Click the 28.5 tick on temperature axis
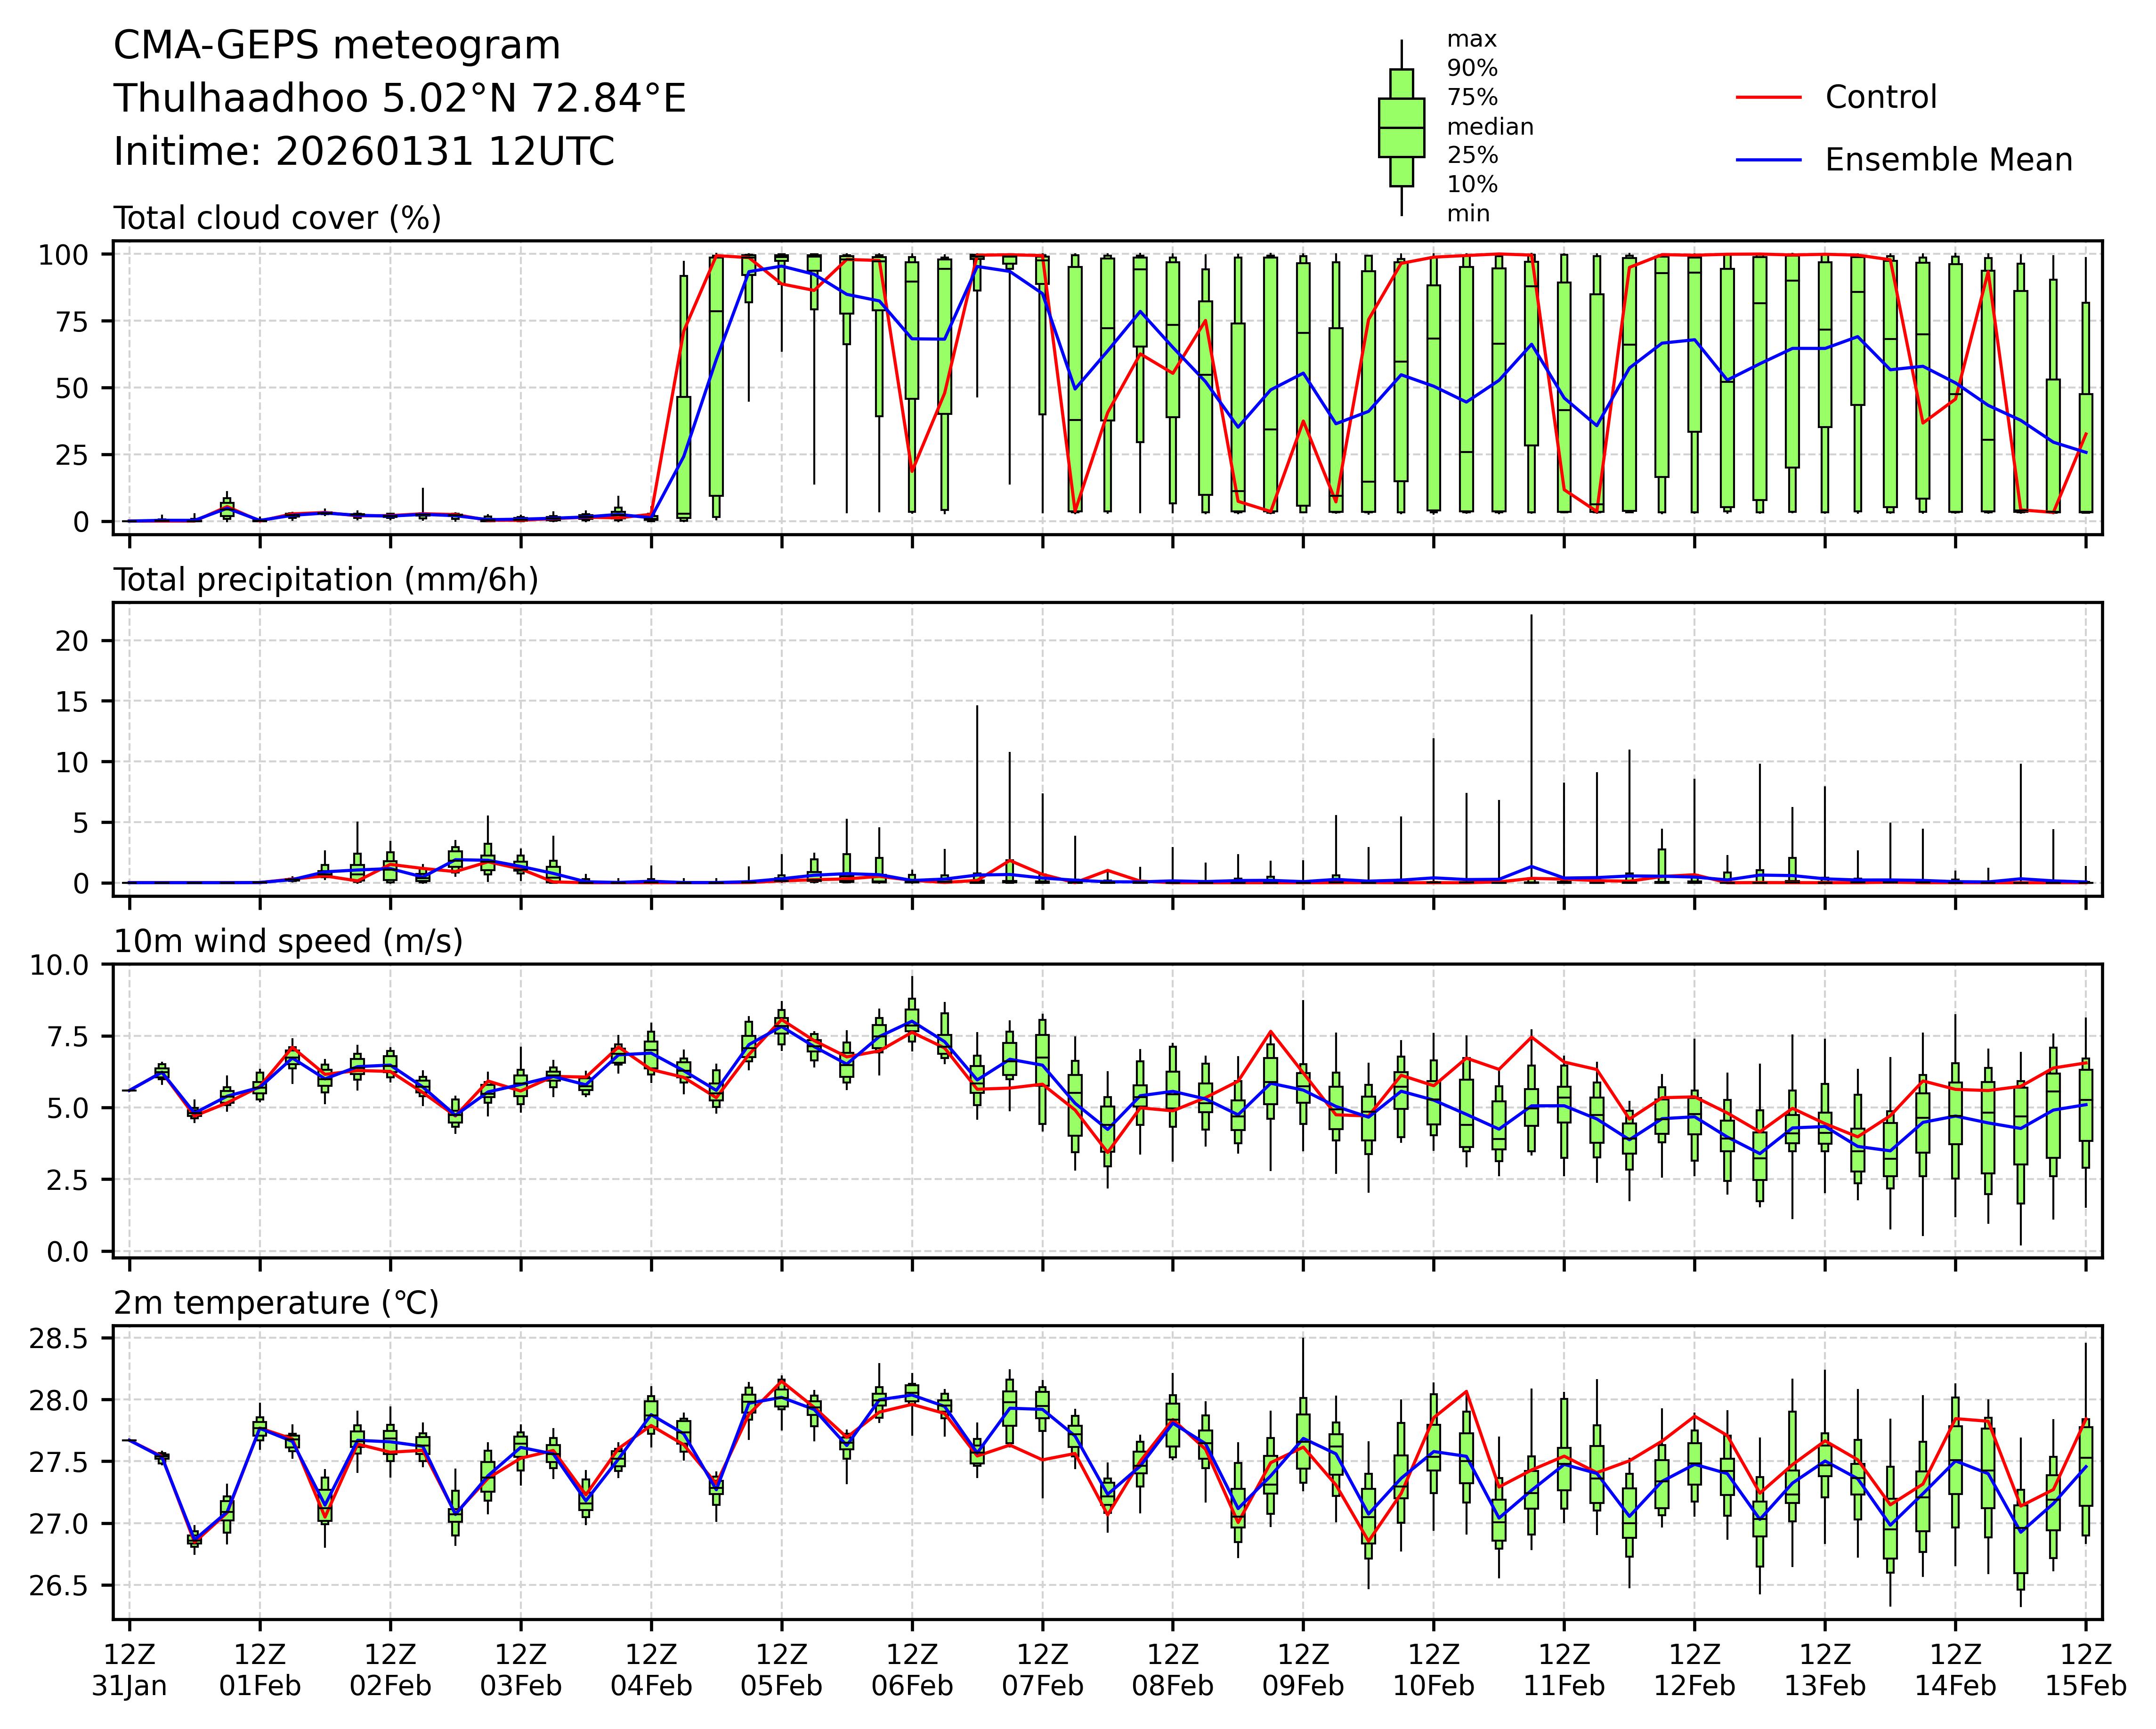 tap(58, 1338)
